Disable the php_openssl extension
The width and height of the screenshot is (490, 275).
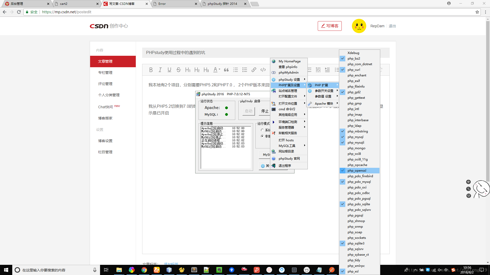pos(359,170)
